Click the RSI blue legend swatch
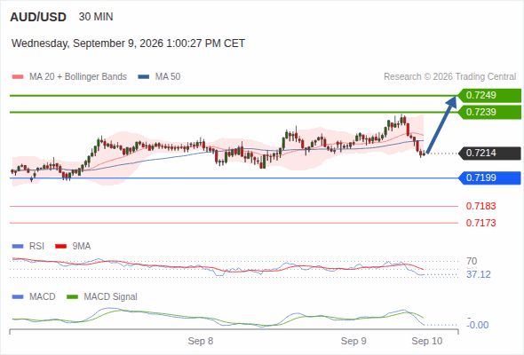524x355 pixels. (18, 247)
